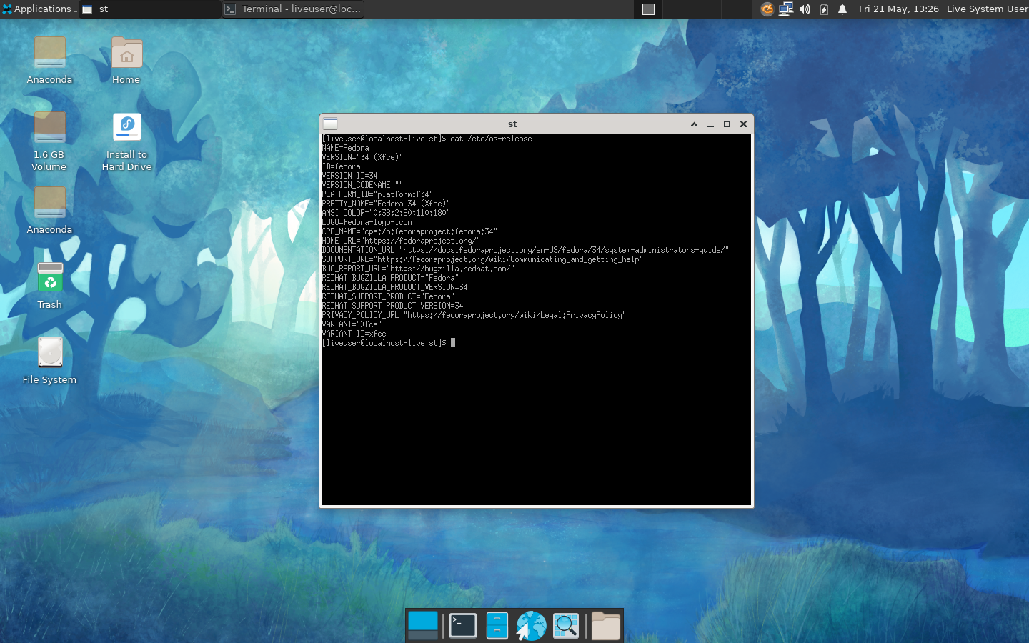Launch terminal emulator from the dock
This screenshot has height=643, width=1029.
tap(462, 626)
